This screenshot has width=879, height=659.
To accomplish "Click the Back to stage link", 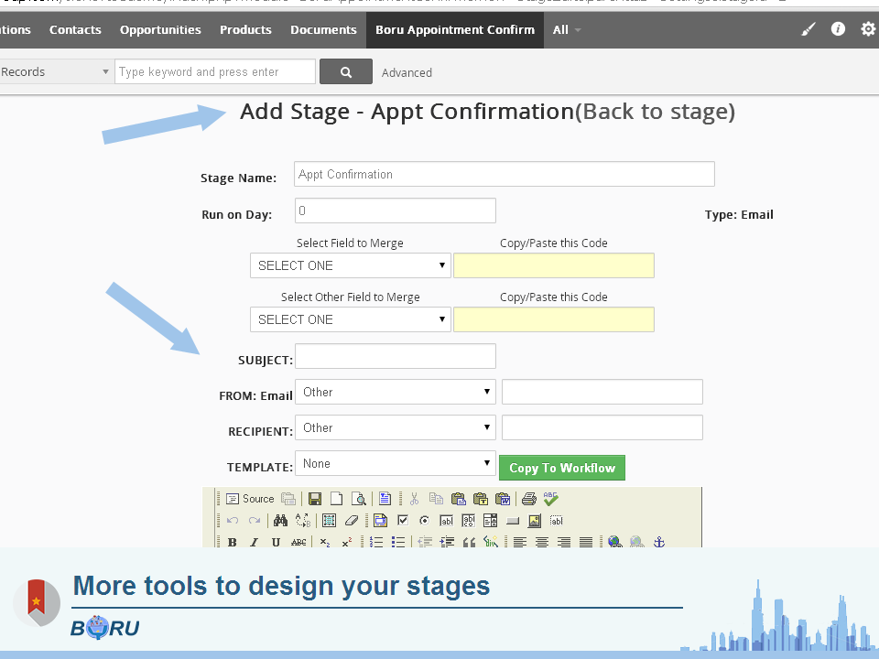I will point(655,112).
